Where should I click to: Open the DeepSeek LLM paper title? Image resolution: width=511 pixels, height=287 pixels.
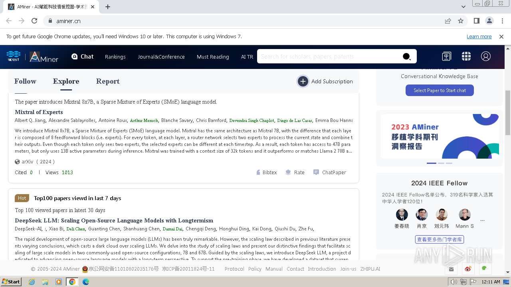pos(114,220)
